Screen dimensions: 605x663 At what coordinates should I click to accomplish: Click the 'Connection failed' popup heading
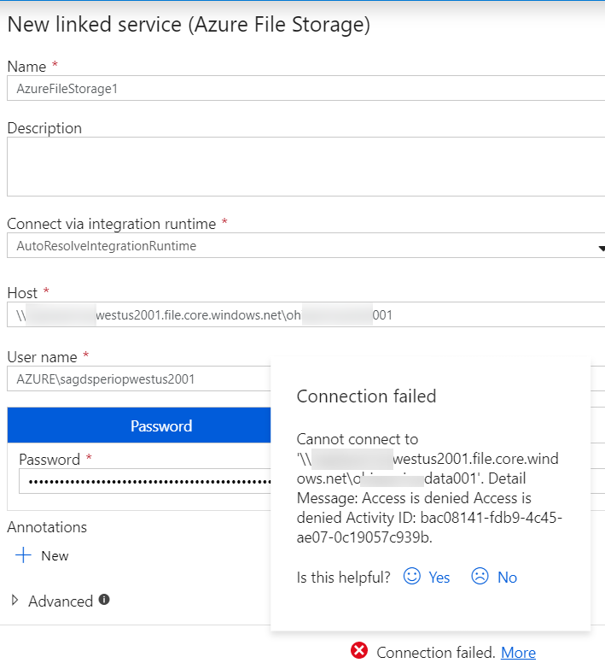[366, 396]
